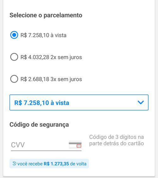Click the label R$ 4.032,28 2x sem juros
This screenshot has width=158, height=178.
pyautogui.click(x=51, y=57)
